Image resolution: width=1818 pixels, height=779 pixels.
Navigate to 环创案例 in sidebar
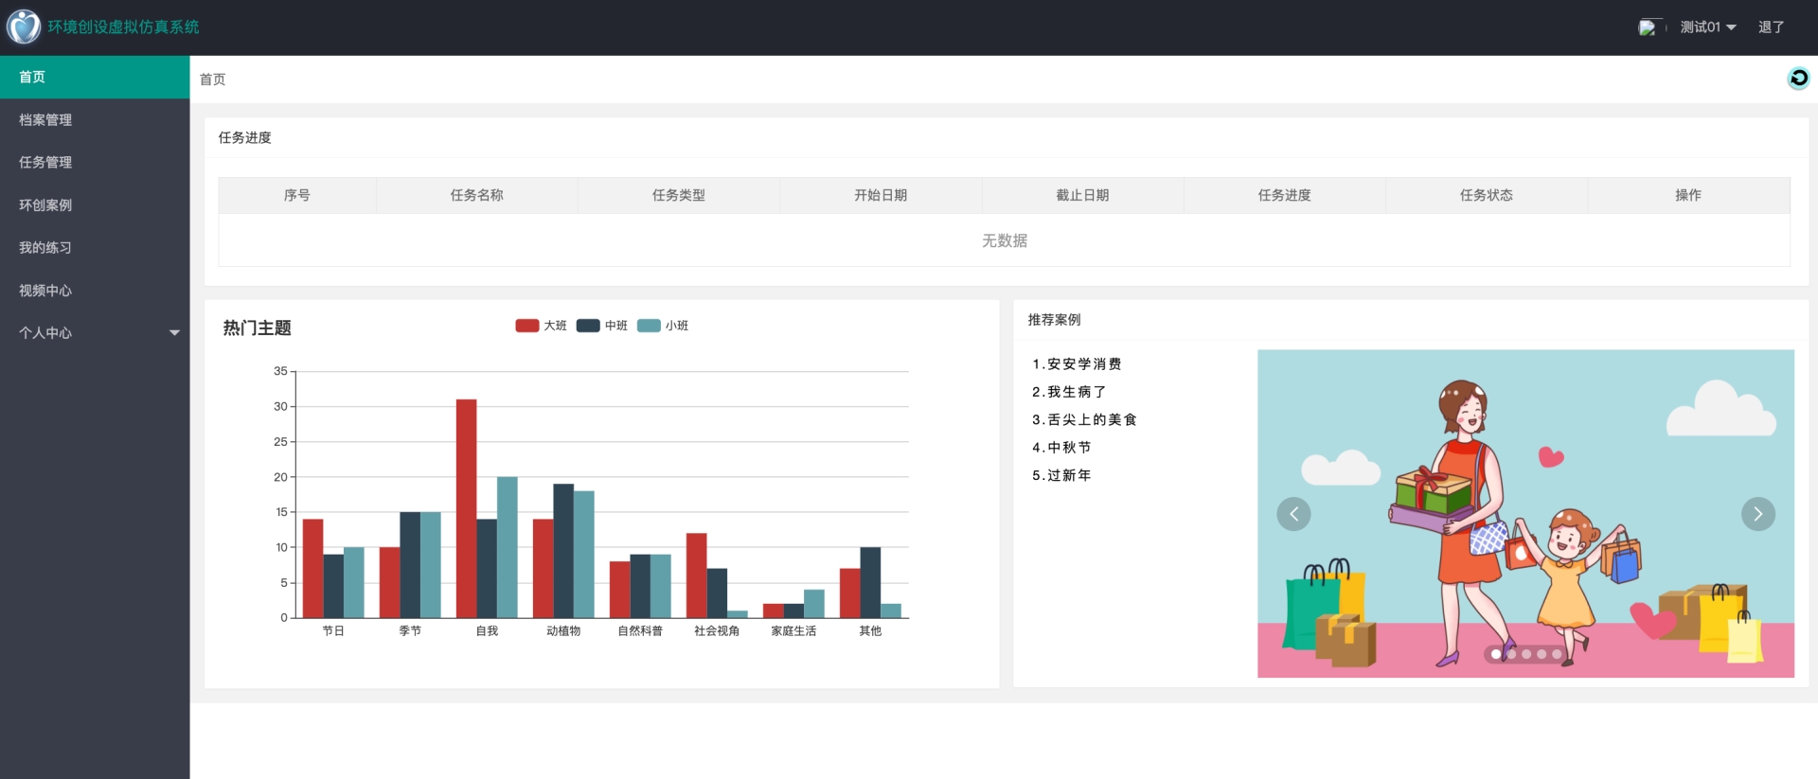pyautogui.click(x=45, y=205)
